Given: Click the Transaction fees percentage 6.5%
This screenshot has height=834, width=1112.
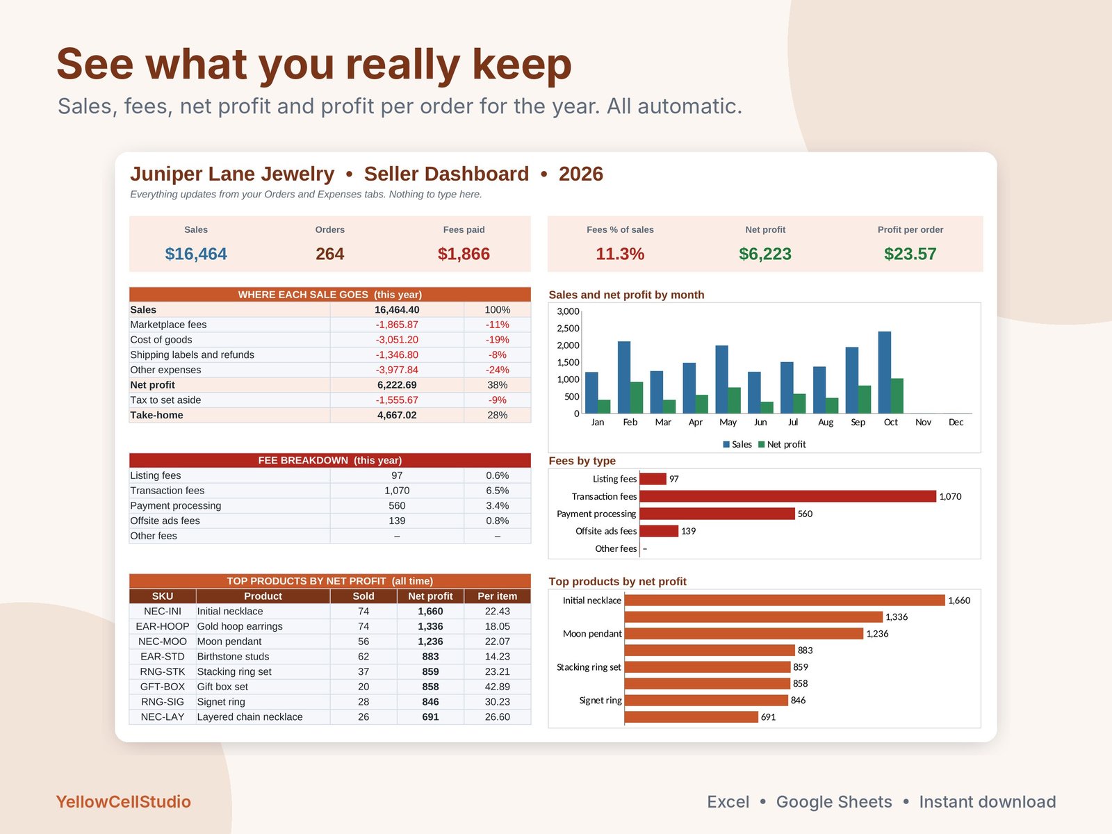Looking at the screenshot, I should [x=498, y=491].
